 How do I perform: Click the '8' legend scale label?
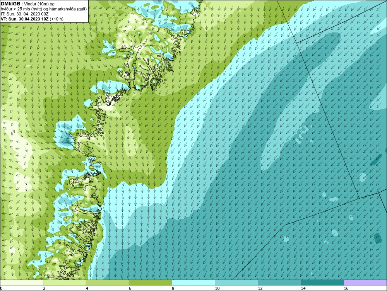pyautogui.click(x=173, y=288)
